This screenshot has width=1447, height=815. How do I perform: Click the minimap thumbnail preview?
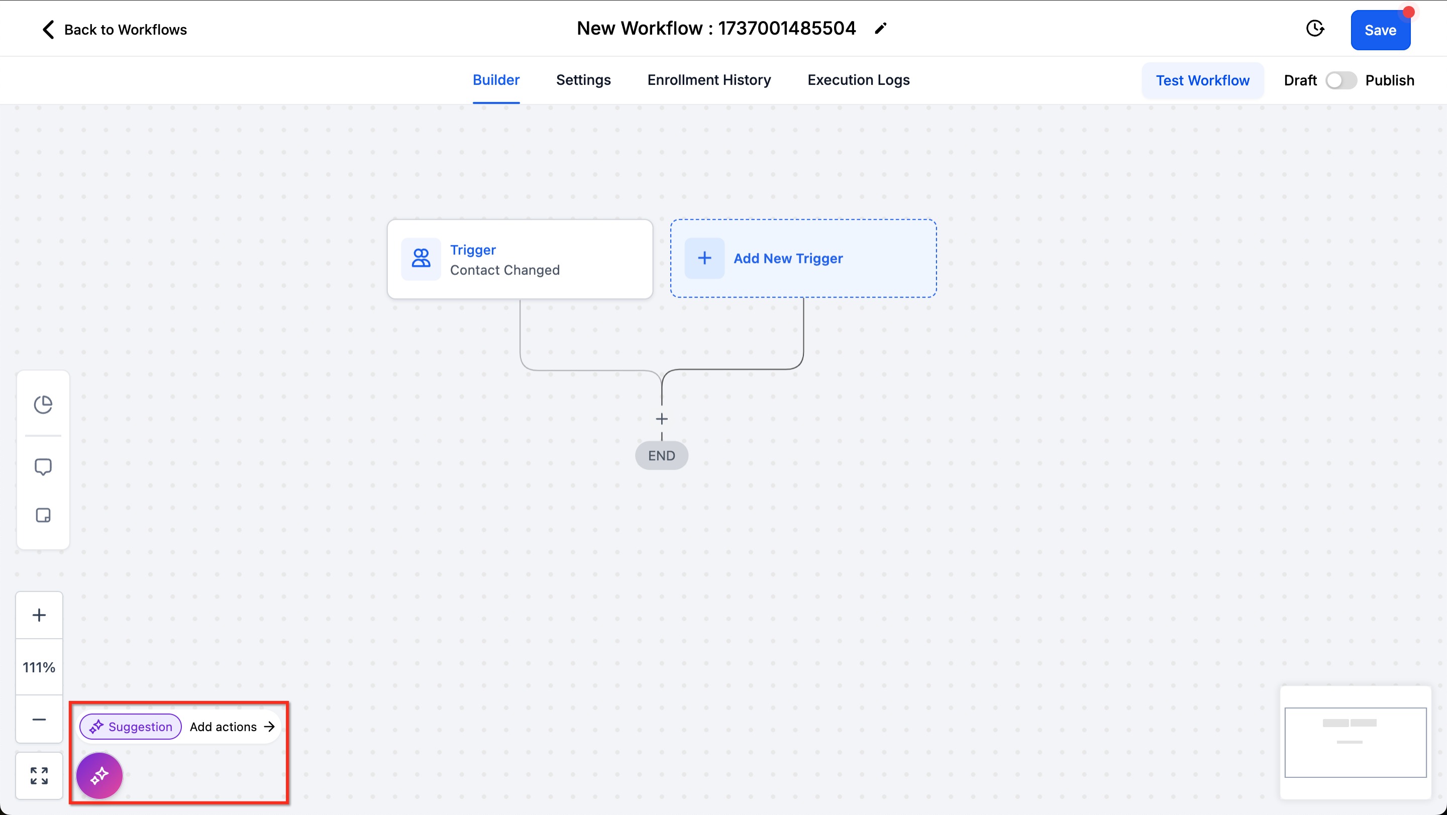click(1355, 742)
